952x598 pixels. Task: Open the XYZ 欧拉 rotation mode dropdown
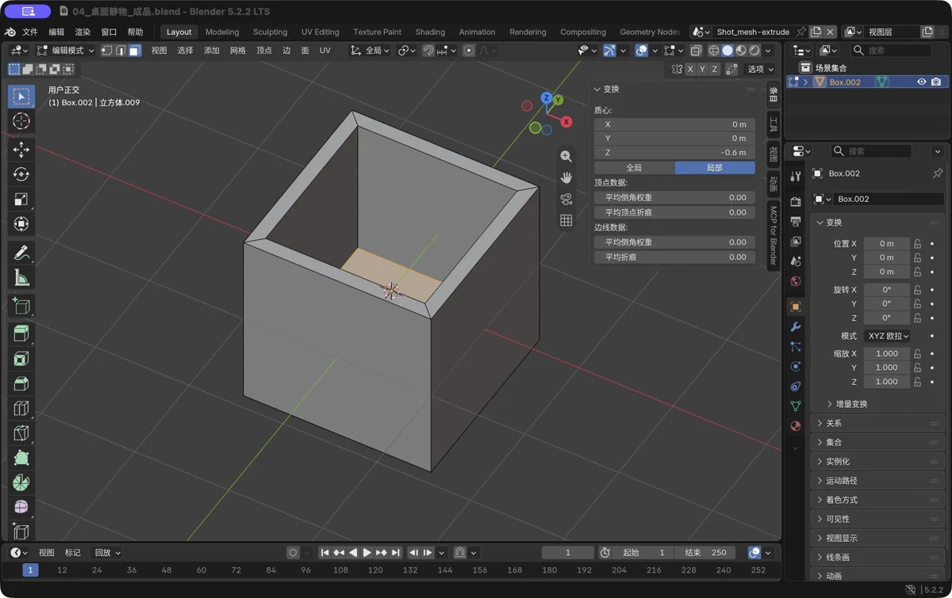pos(887,336)
